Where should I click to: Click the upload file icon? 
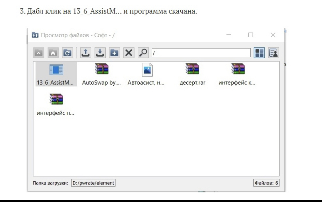click(85, 53)
